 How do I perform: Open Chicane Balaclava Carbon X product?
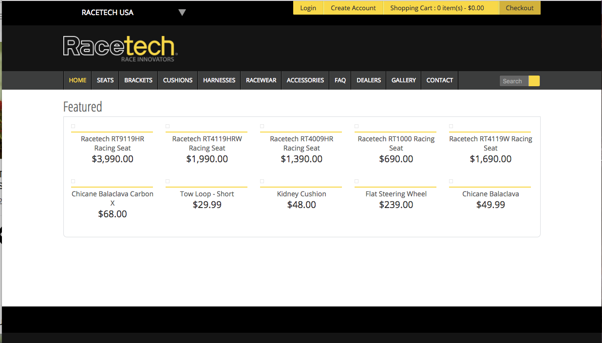pyautogui.click(x=113, y=198)
